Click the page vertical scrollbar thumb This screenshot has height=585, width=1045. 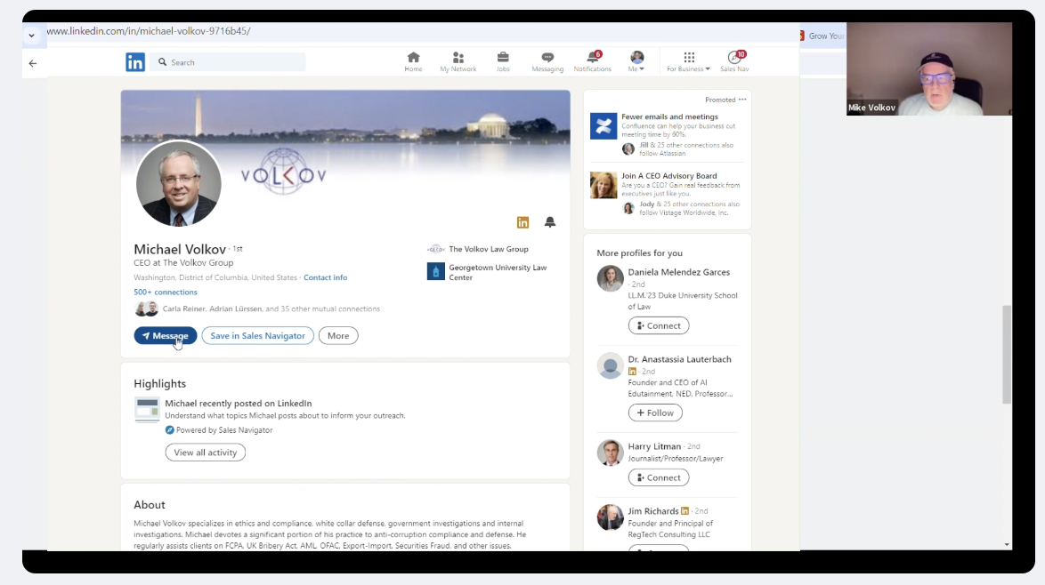1007,354
